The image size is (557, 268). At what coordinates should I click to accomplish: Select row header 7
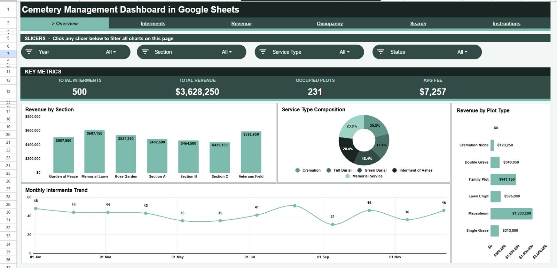point(8,54)
